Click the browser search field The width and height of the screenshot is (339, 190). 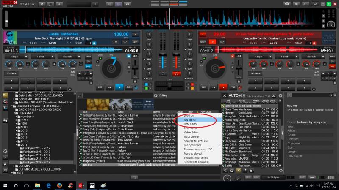click(117, 95)
